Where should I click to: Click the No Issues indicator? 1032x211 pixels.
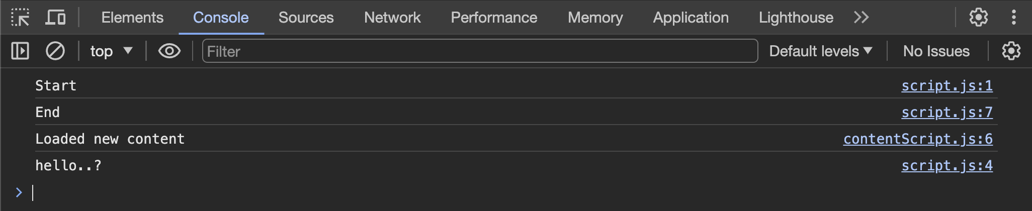click(936, 51)
